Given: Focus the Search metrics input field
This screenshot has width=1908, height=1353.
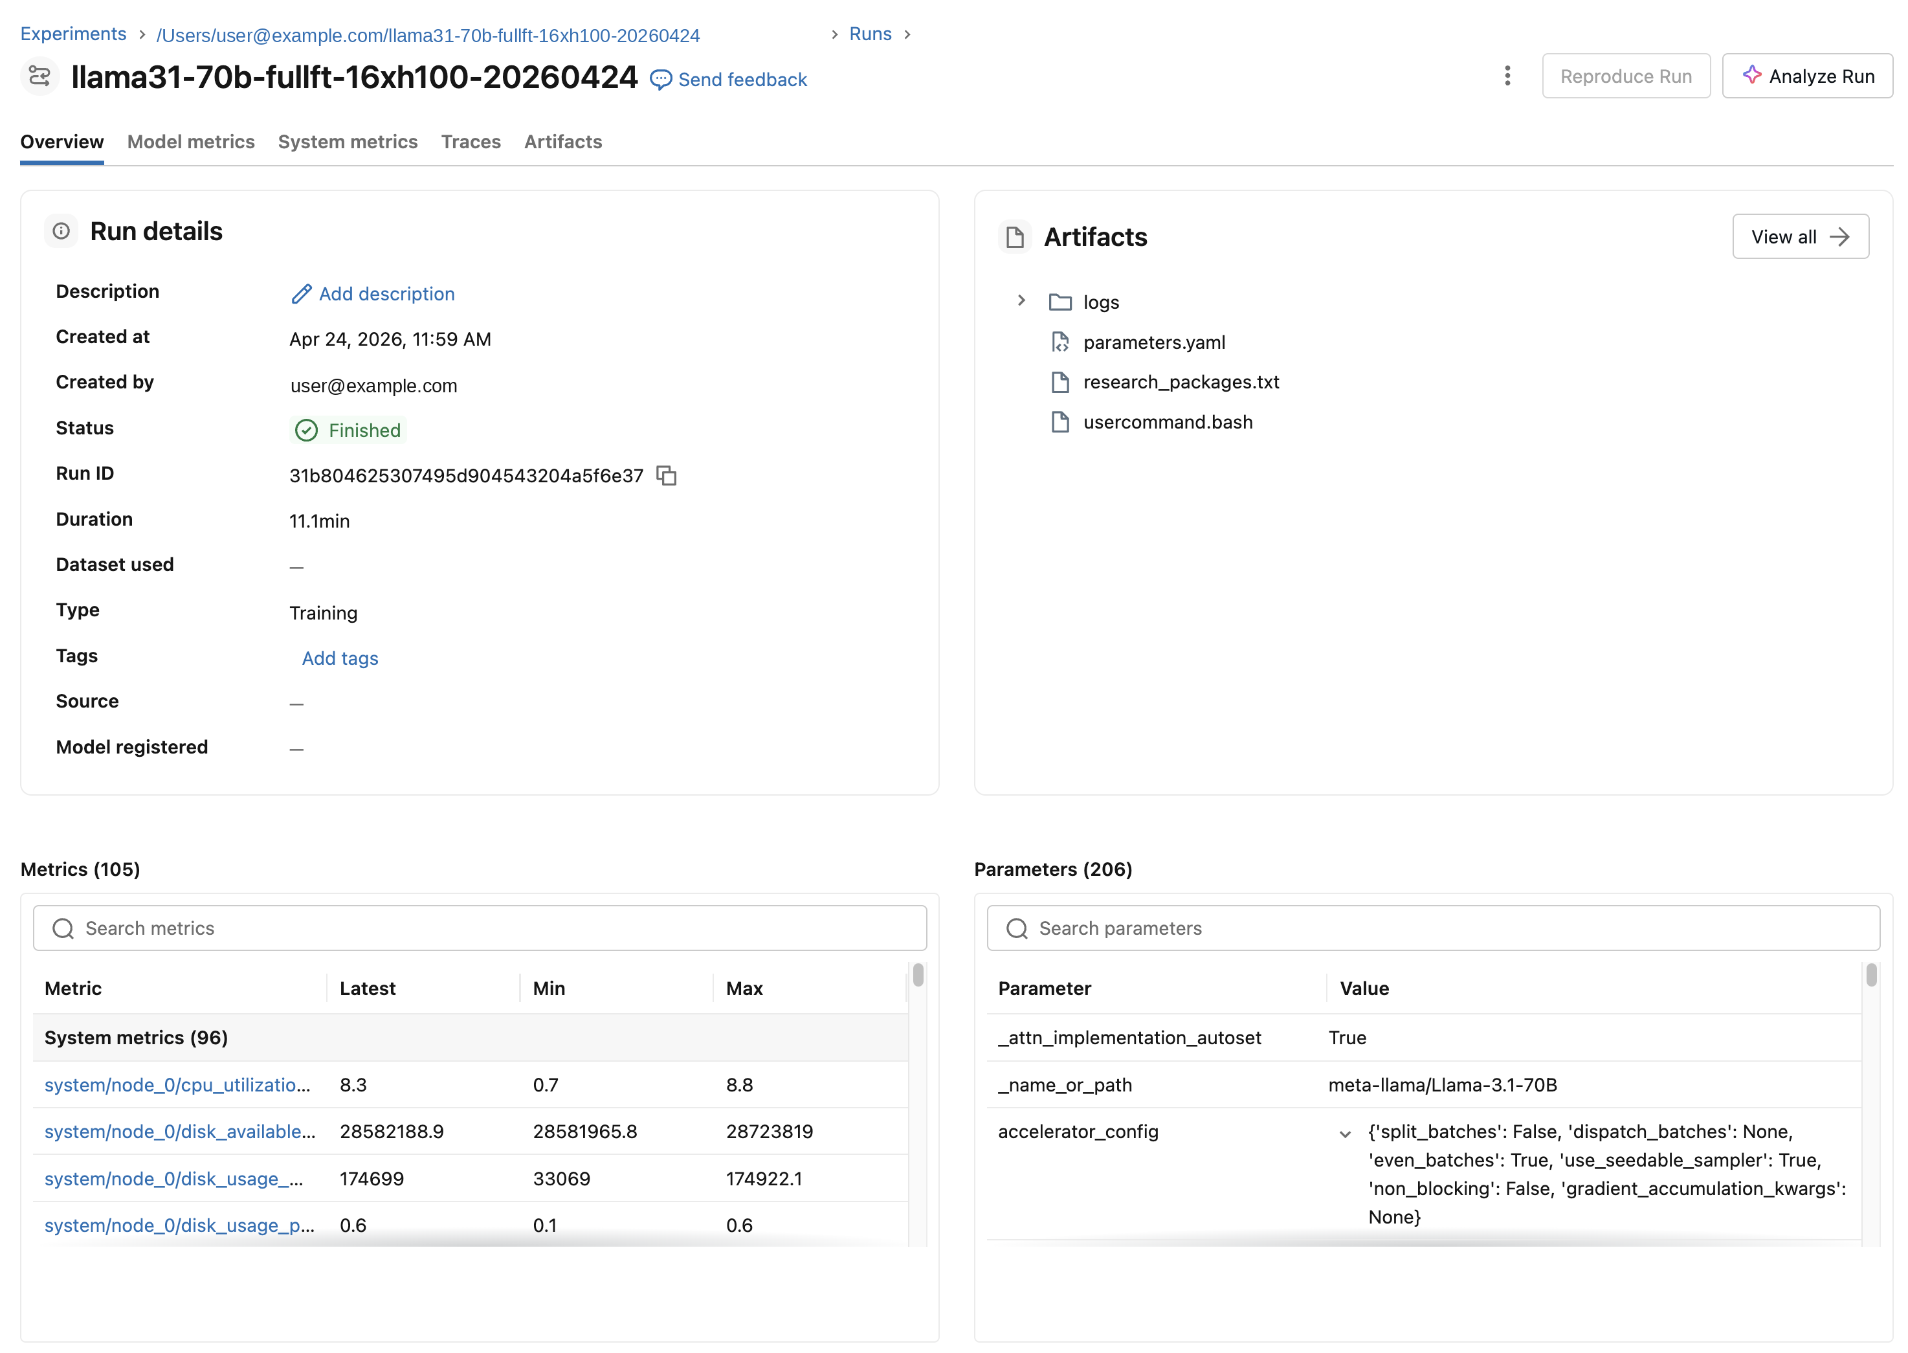Looking at the screenshot, I should pyautogui.click(x=480, y=928).
